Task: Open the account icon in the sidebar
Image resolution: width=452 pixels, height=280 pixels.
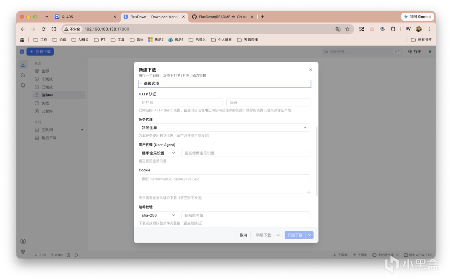Action: (x=23, y=241)
